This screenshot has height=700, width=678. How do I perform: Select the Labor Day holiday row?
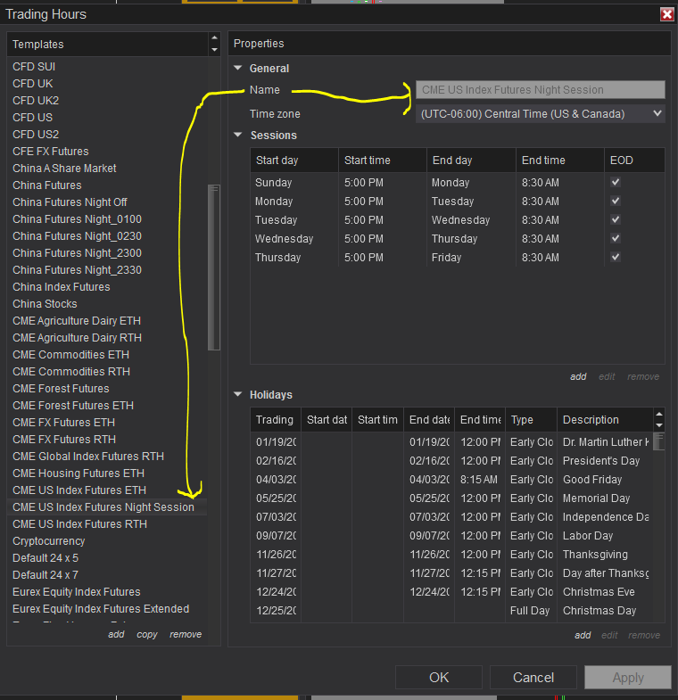tap(451, 536)
